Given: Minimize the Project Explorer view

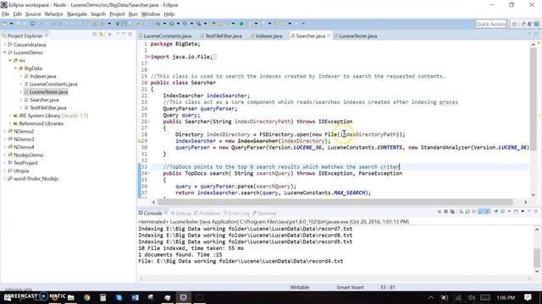Looking at the screenshot, I should point(124,34).
